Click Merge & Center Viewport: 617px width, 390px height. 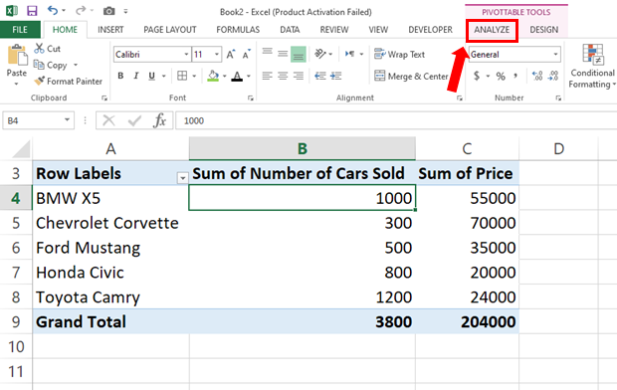(x=411, y=76)
